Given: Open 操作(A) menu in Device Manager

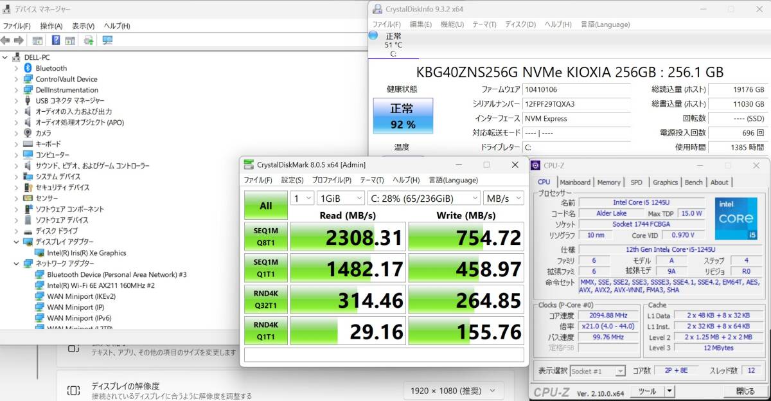Looking at the screenshot, I should point(51,26).
